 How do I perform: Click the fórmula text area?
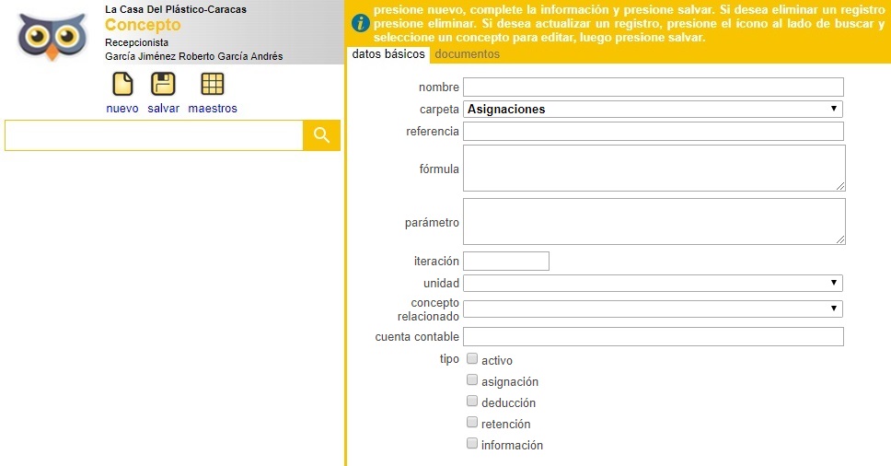click(654, 169)
